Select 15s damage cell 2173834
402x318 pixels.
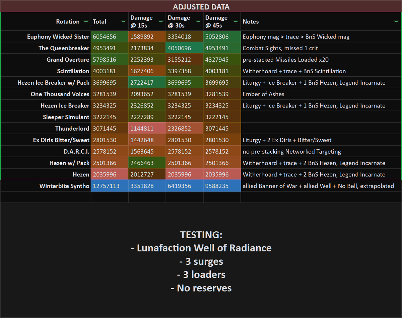[x=147, y=48]
